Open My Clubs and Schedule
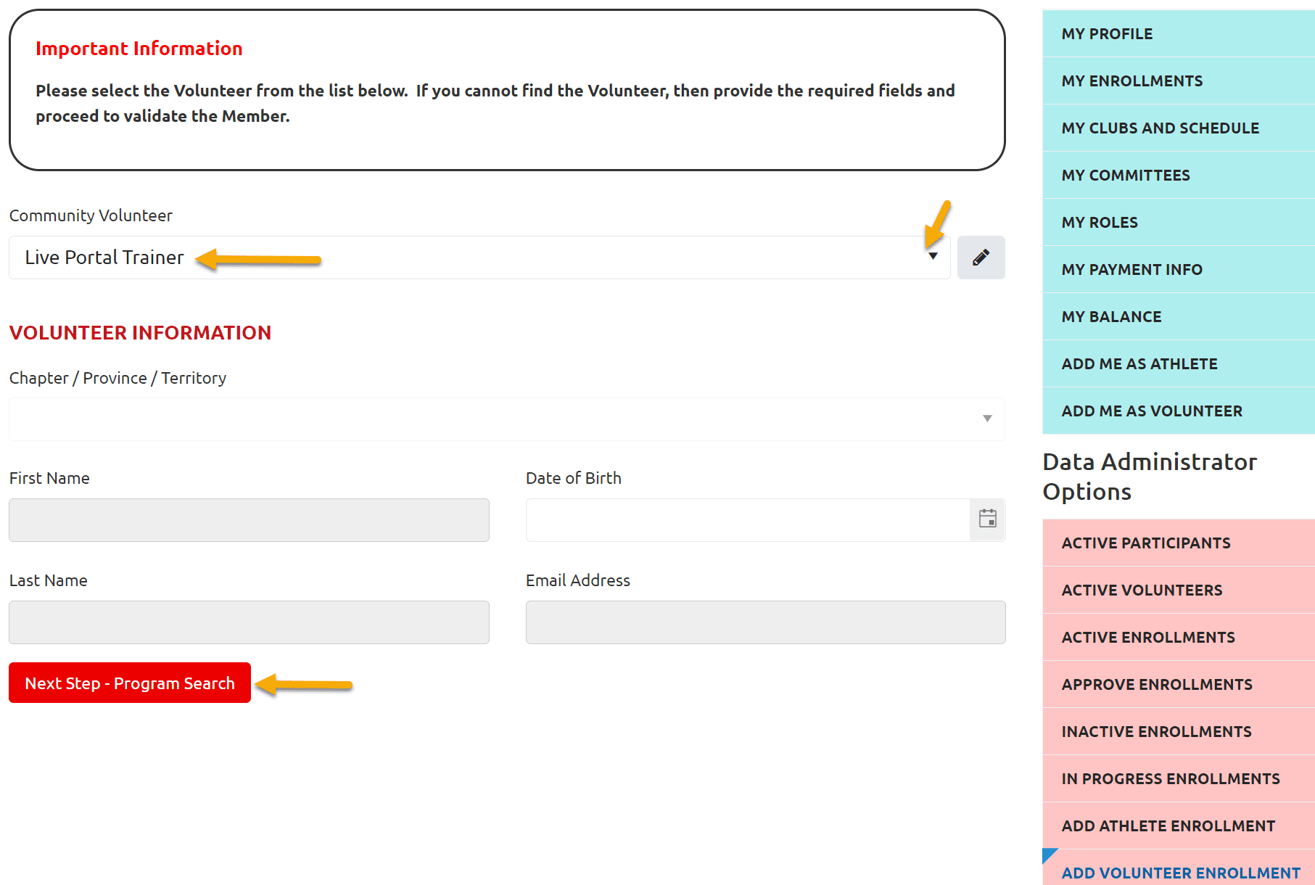 [x=1179, y=128]
